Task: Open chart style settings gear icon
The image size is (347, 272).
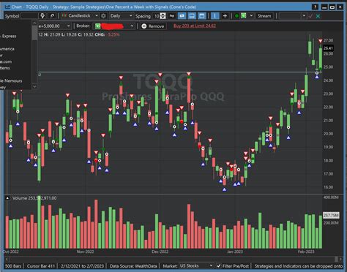Action: (x=103, y=16)
